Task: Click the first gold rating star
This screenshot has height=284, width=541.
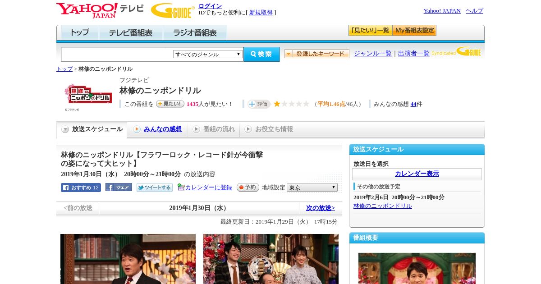Action: coord(277,104)
